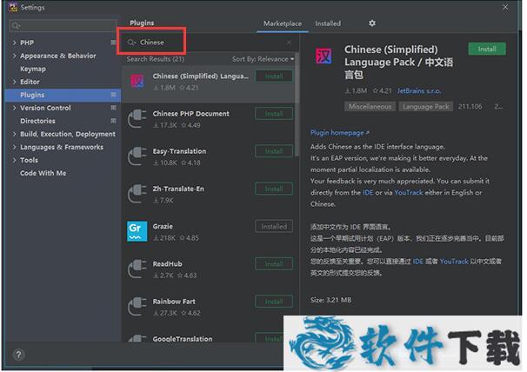Switch to the Installed tab
Viewport: 527px width, 372px height.
(x=328, y=23)
